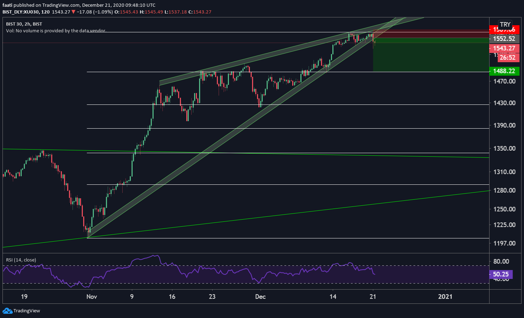Click the L:1537.18 low value
Screen dimensions: 524x318
pos(176,12)
